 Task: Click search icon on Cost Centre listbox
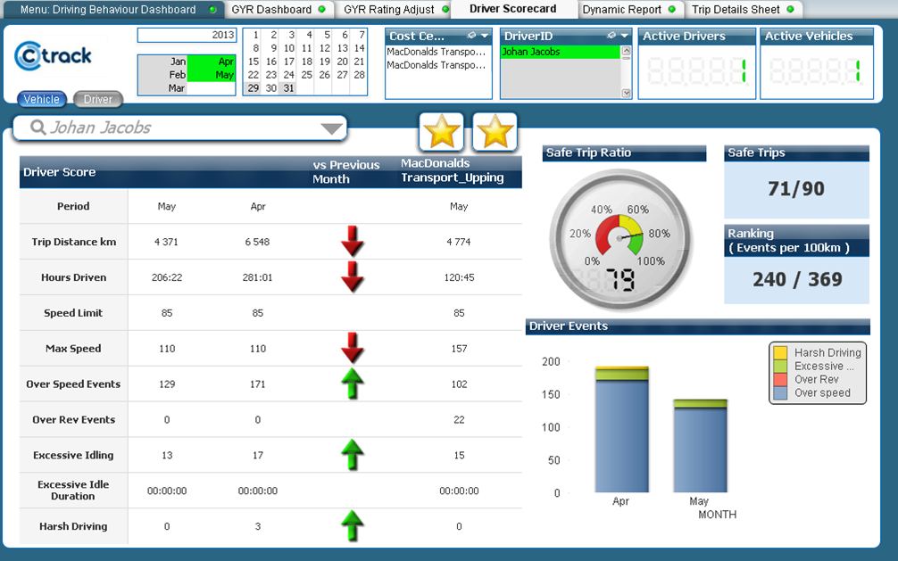[x=470, y=37]
